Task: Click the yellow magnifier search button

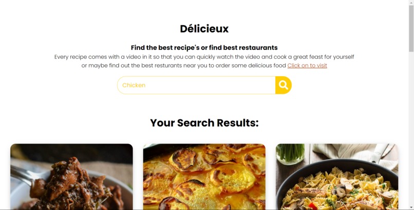Action: click(284, 85)
